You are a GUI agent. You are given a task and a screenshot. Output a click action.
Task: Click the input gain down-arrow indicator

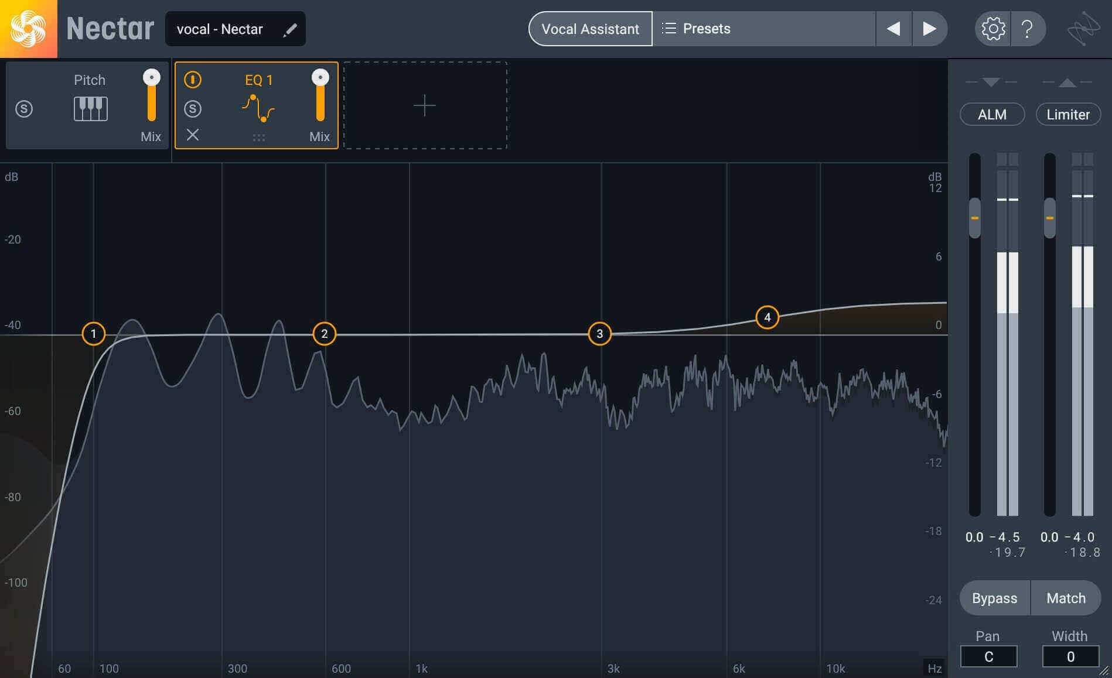991,82
